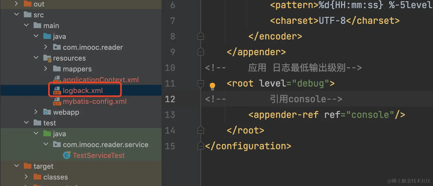Select the webapp folder row
This screenshot has width=433, height=186.
(81, 112)
